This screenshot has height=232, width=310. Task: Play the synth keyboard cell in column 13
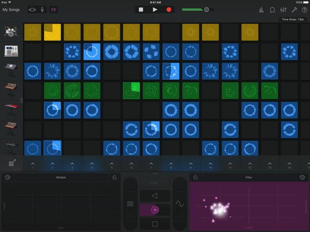pyautogui.click(x=269, y=71)
